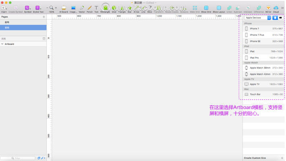Click the layer Filter search field
The image size is (286, 161).
tap(18, 158)
